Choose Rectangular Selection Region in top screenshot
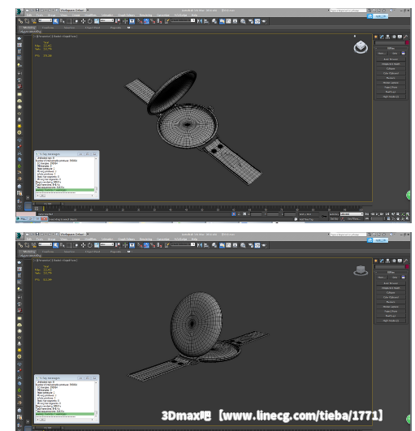Viewport: 415px width, 431px height. (x=69, y=21)
